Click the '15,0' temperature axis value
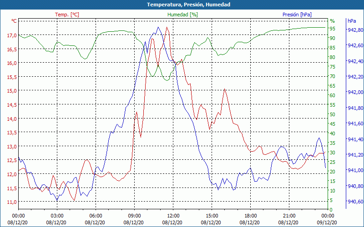Image resolution: width=364 pixels, height=227 pixels. [x=12, y=91]
